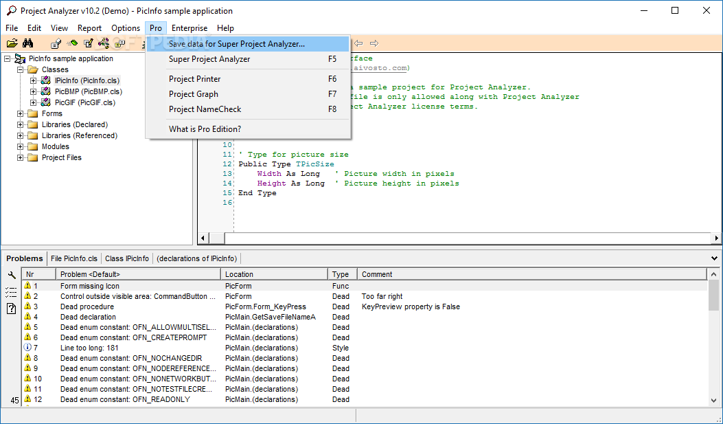This screenshot has width=723, height=424.
Task: Click the checklist filter icon beside problems
Action: tap(11, 292)
